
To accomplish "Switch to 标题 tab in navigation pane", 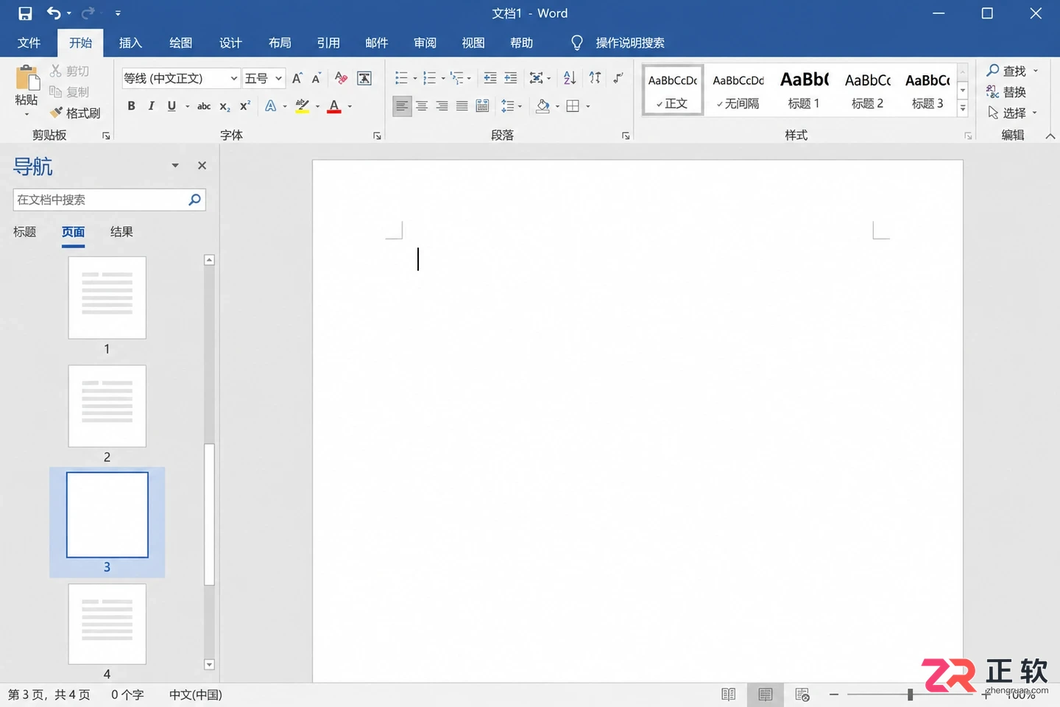I will point(24,232).
